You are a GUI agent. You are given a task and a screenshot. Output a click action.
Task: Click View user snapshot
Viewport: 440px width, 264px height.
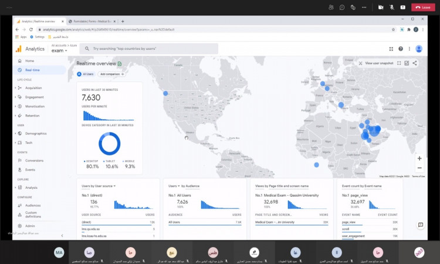(x=376, y=63)
